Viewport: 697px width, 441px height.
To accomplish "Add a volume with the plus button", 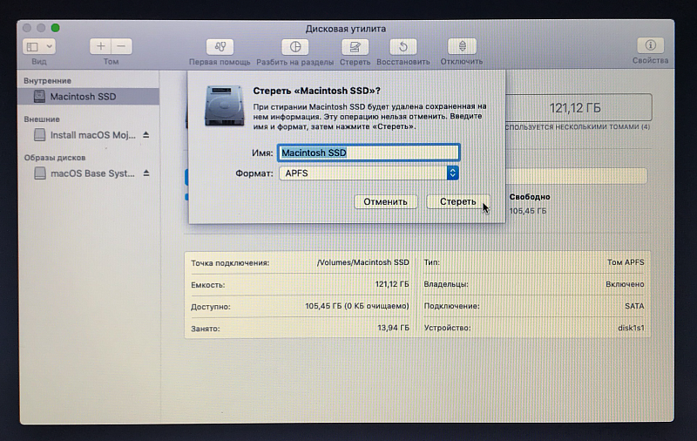I will pos(100,46).
